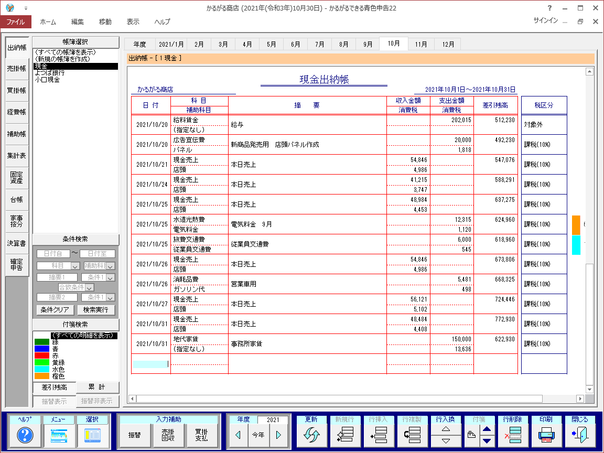Click the application logo icon in title bar
Viewport: 604px width, 453px height.
[x=10, y=8]
